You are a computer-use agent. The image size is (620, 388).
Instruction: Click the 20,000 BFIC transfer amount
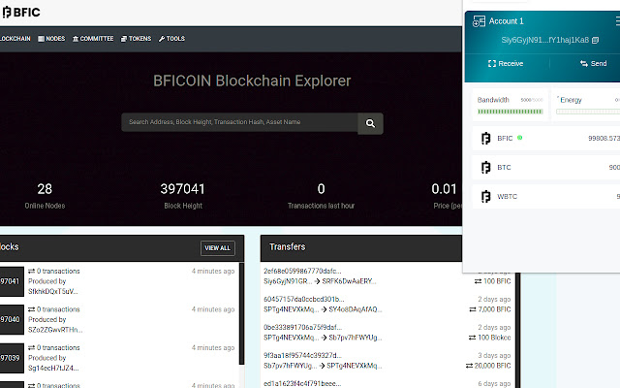[488, 366]
